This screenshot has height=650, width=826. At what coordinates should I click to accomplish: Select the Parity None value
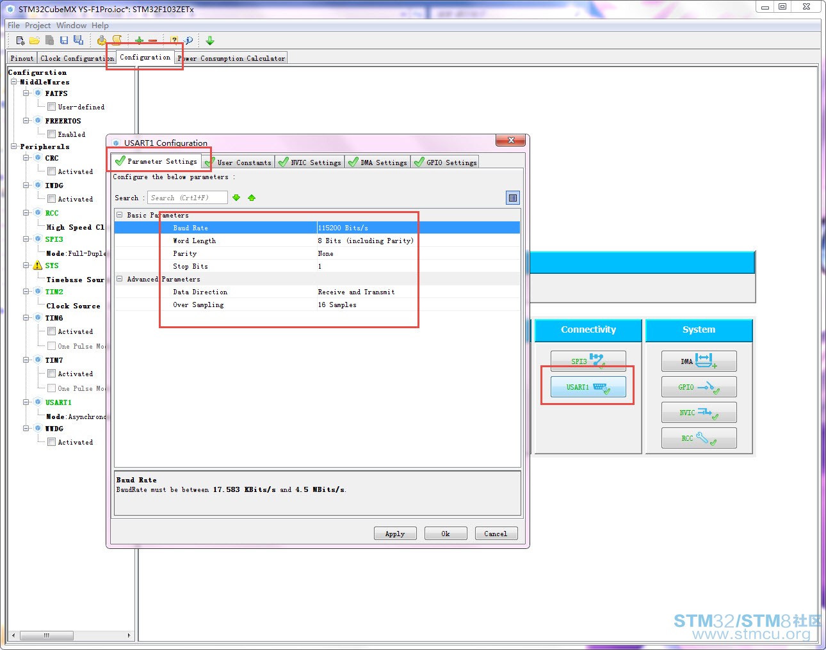pyautogui.click(x=325, y=253)
